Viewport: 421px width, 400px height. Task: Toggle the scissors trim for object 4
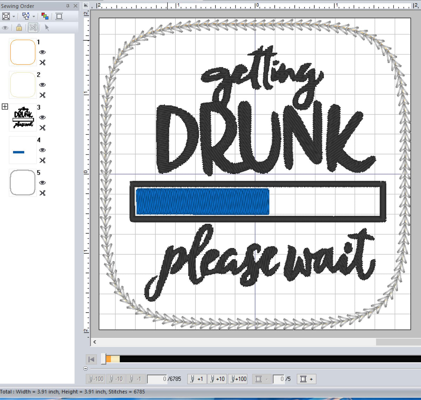42,160
